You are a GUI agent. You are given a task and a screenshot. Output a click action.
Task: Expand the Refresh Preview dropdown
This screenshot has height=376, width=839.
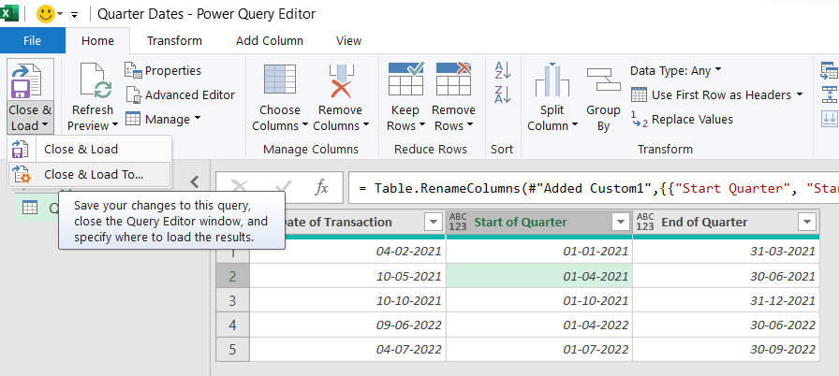(114, 126)
